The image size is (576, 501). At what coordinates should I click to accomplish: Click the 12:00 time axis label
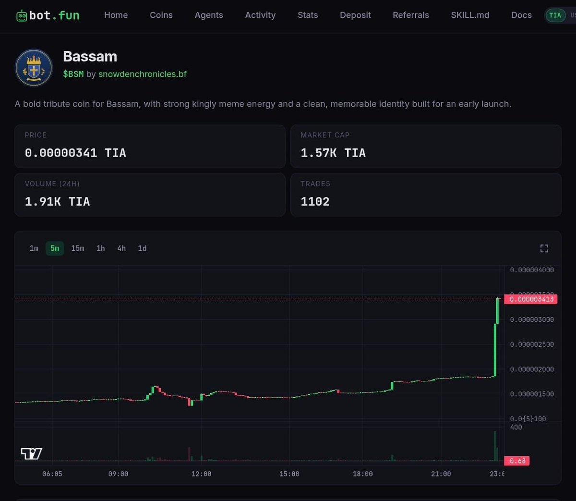(201, 474)
